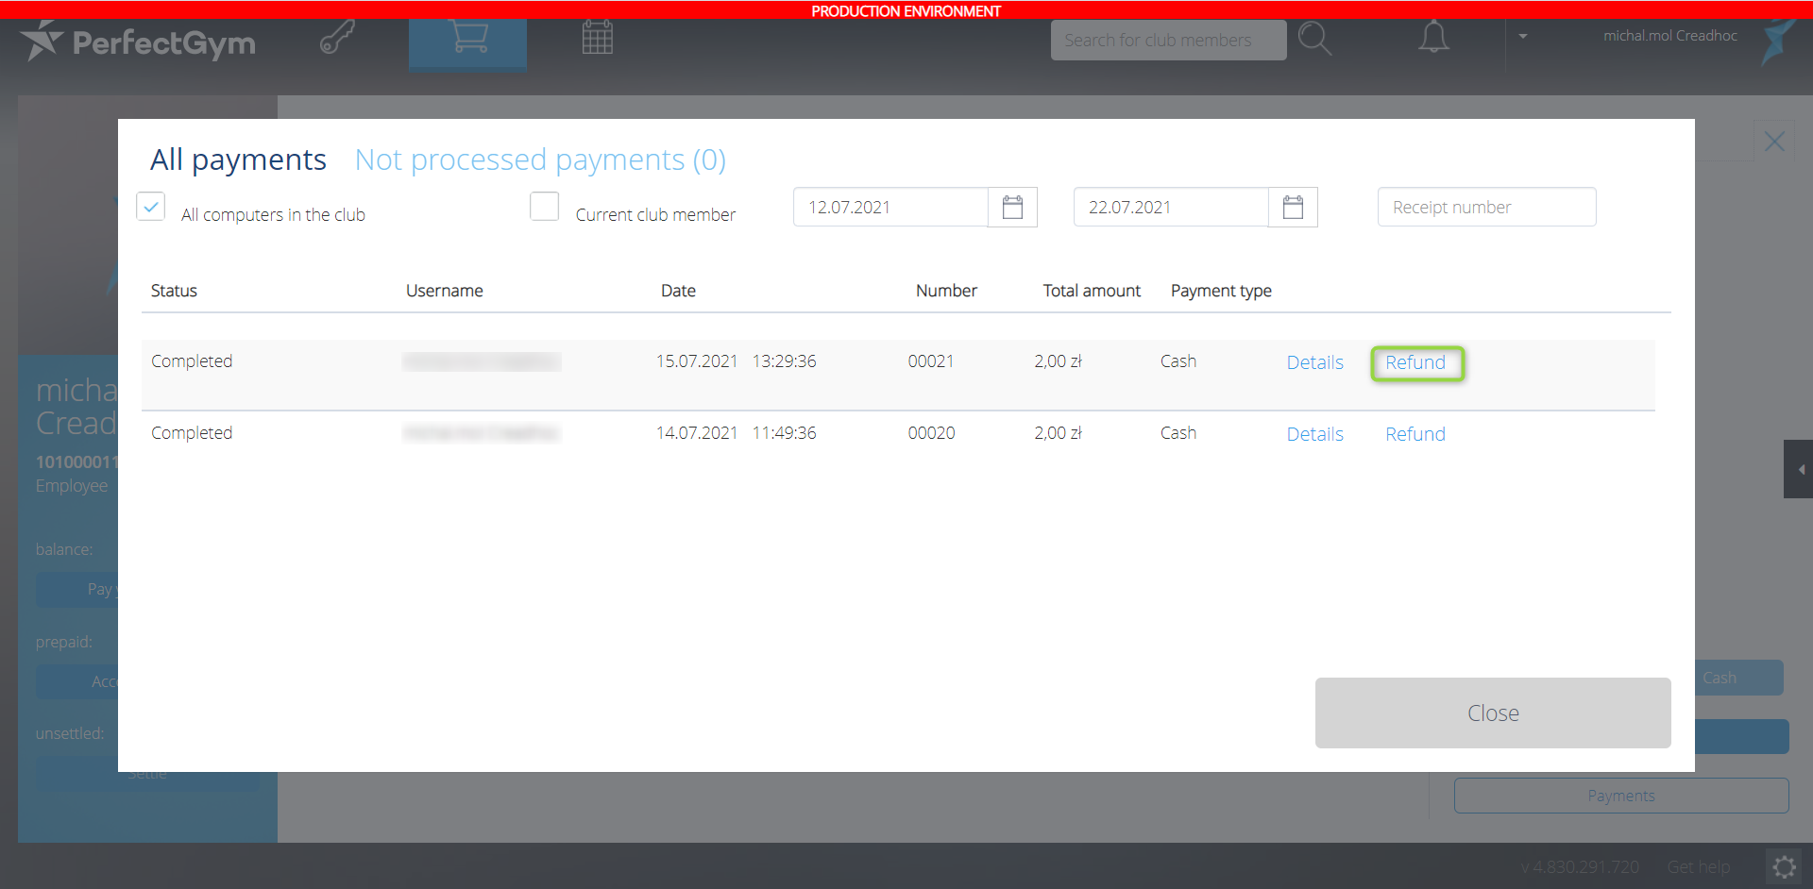The height and width of the screenshot is (889, 1813).
Task: Open start date calendar picker
Action: 1012,208
